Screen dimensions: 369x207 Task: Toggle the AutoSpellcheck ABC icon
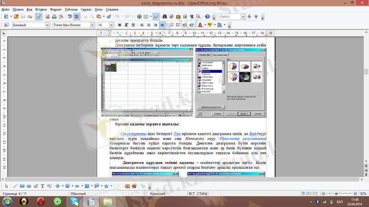tap(76, 17)
